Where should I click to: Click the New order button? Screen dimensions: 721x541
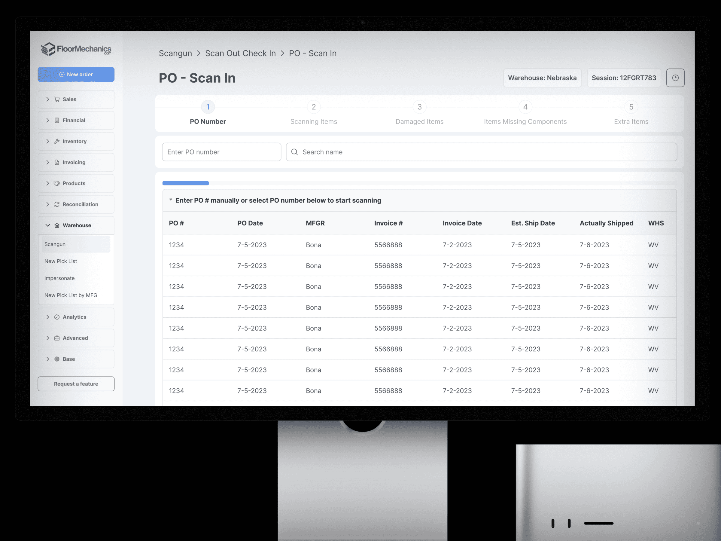[x=76, y=74]
